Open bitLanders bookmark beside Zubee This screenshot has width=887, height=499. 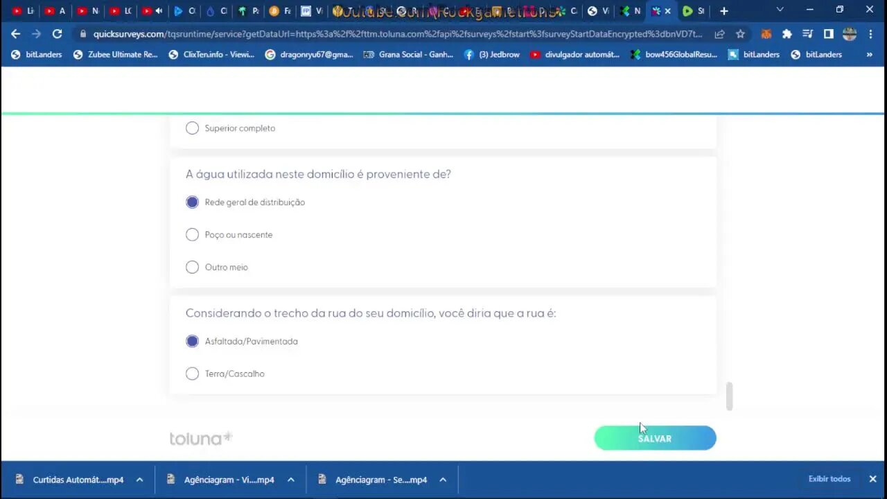(37, 54)
